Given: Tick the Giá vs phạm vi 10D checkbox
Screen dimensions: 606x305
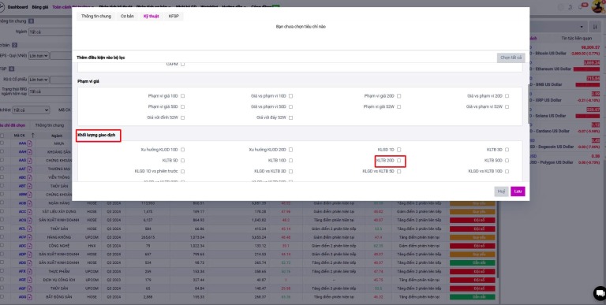Looking at the screenshot, I should [x=290, y=95].
